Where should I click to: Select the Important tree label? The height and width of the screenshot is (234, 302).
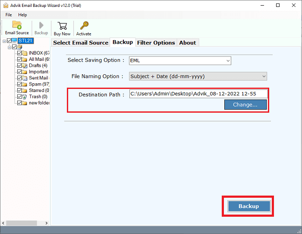pos(39,72)
